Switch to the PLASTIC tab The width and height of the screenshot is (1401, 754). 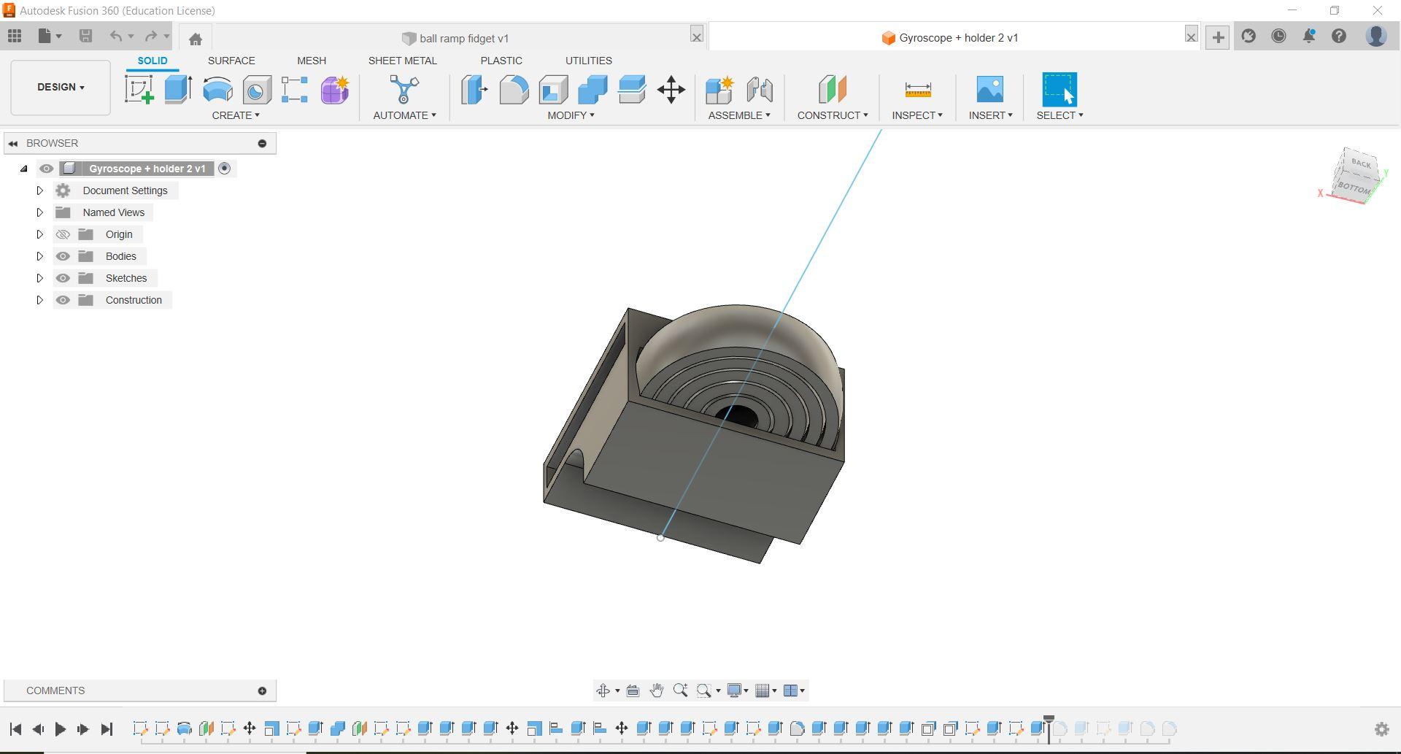pos(501,61)
